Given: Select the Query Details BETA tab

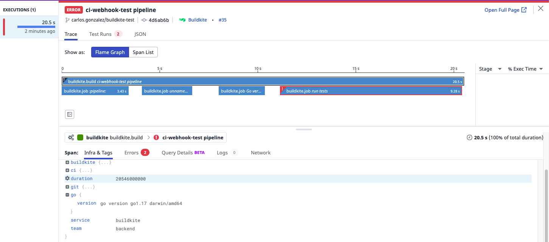Looking at the screenshot, I should pos(183,153).
